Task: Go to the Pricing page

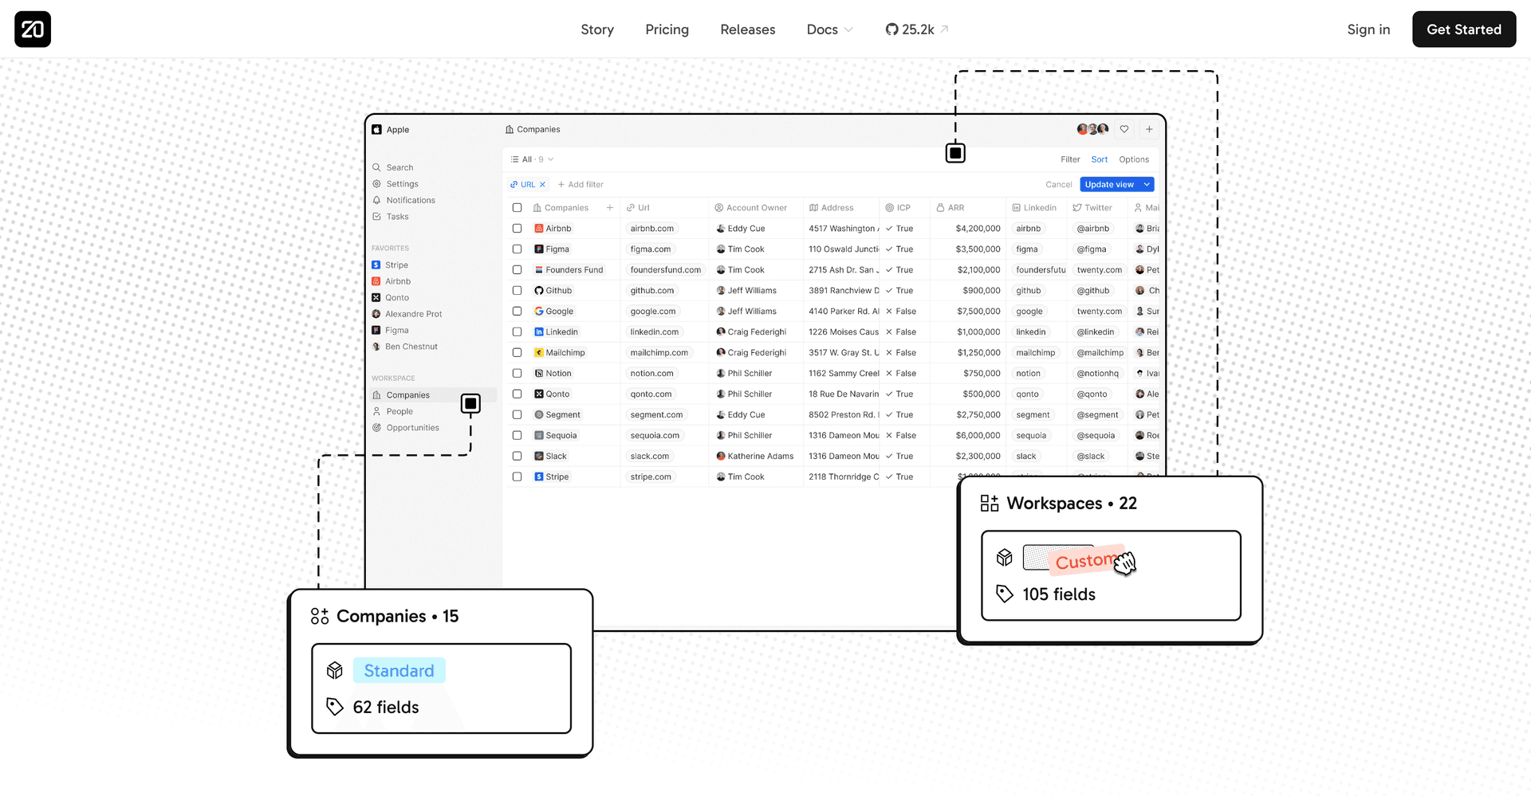Action: [667, 29]
